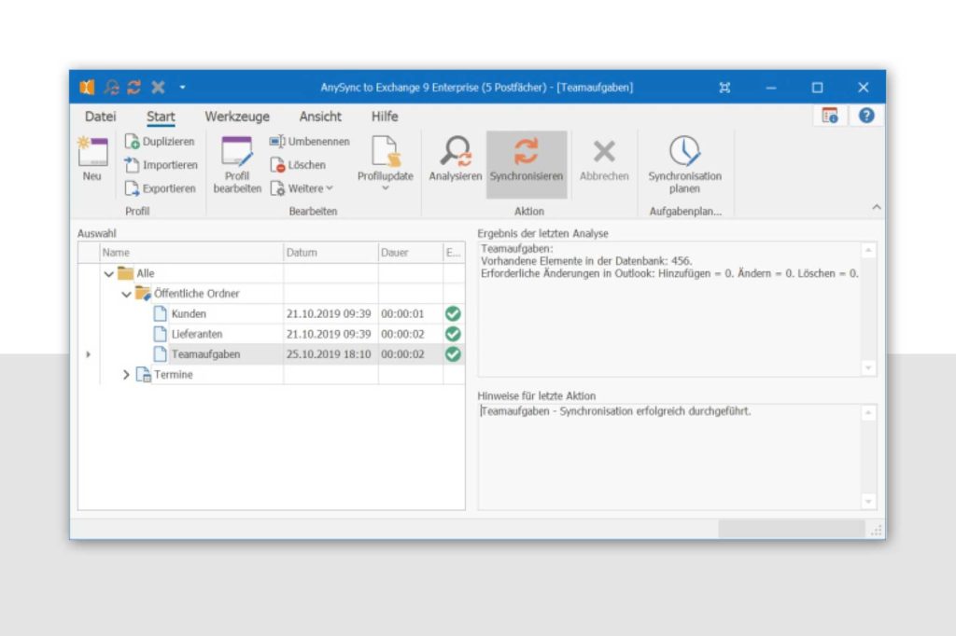The image size is (956, 636).
Task: Click green status check for Lieferanten
Action: 453,334
